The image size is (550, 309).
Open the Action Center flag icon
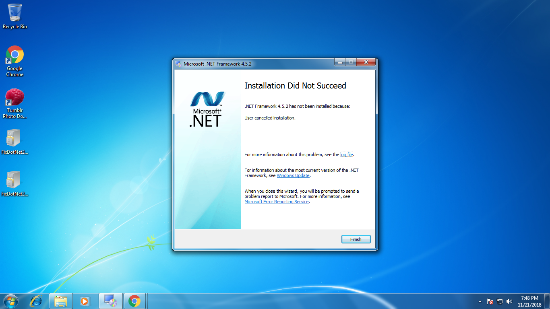[490, 301]
